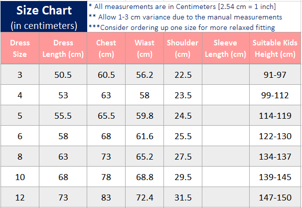The image size is (302, 208).
Task: Select the Dress Size header cell
Action: (20, 48)
